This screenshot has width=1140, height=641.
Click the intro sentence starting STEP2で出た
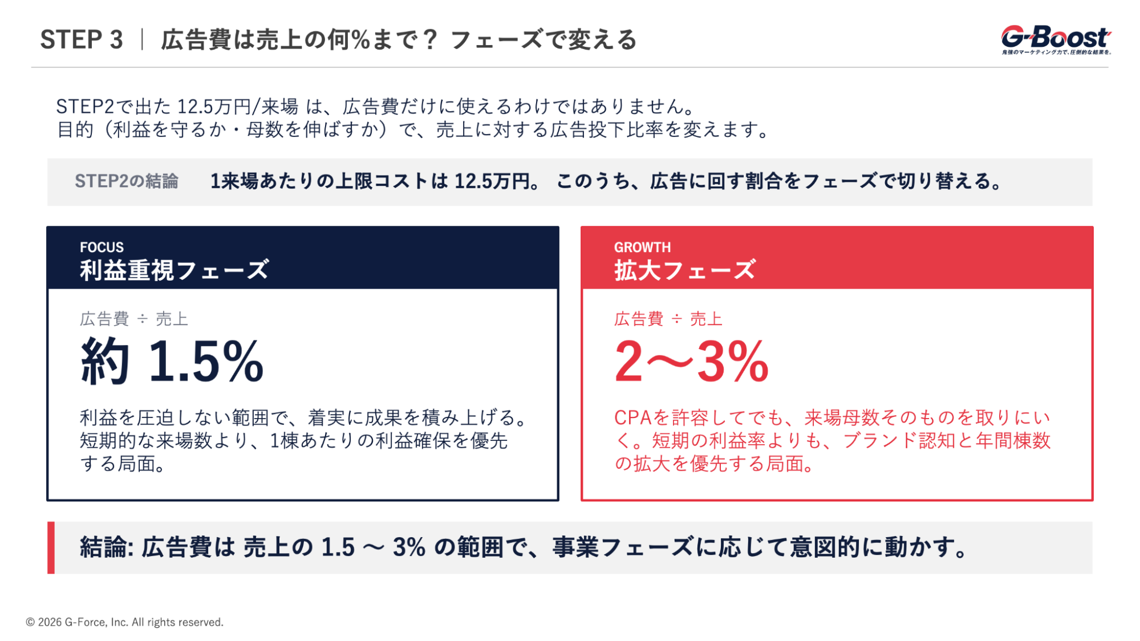tap(375, 106)
